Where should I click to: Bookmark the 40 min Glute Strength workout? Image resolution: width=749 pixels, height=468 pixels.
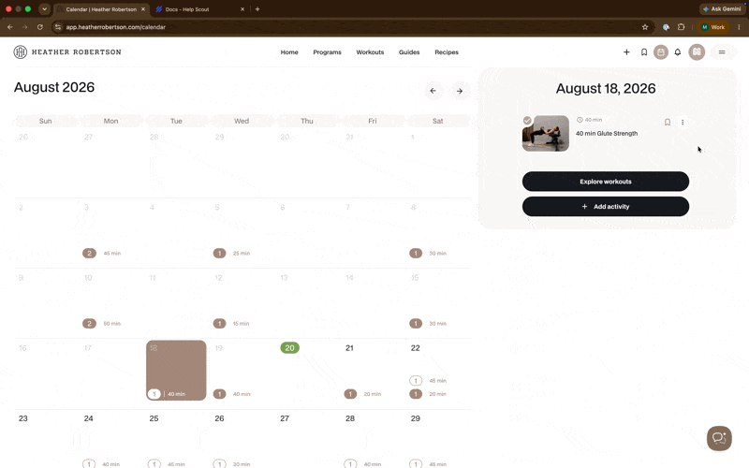(x=668, y=123)
